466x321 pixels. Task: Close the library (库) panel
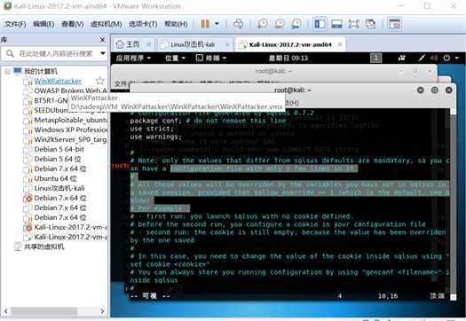(x=102, y=40)
